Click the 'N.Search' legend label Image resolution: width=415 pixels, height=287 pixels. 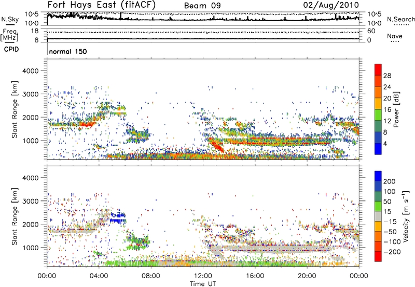coord(400,19)
